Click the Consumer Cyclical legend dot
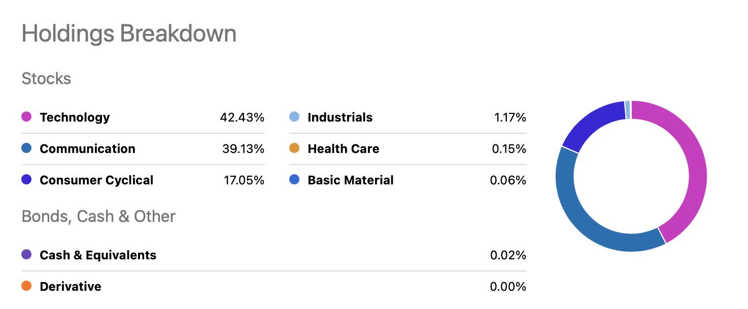748x309 pixels. (27, 180)
